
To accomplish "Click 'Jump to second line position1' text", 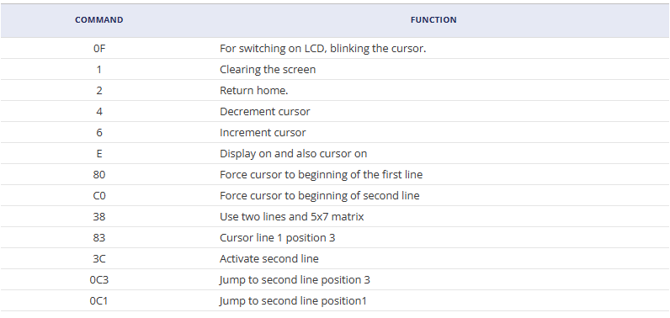I will point(293,301).
